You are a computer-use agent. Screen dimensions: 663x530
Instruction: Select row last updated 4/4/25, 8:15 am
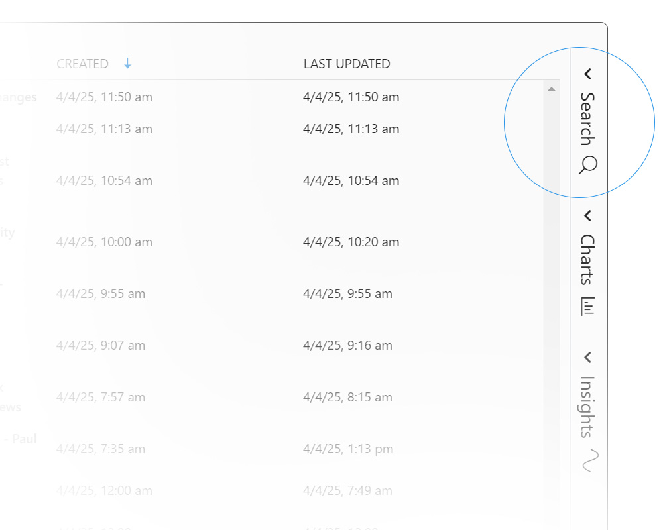348,397
